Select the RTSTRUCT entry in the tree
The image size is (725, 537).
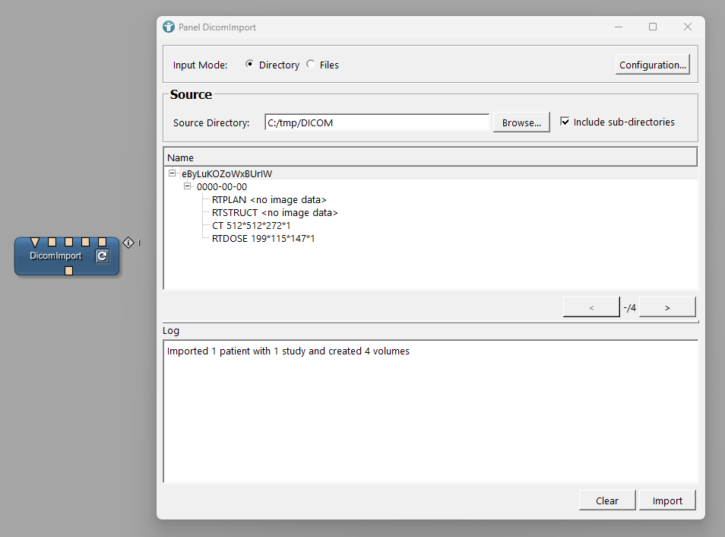coord(274,213)
